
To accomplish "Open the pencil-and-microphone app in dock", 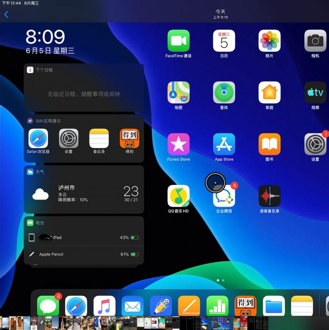I will click(161, 306).
